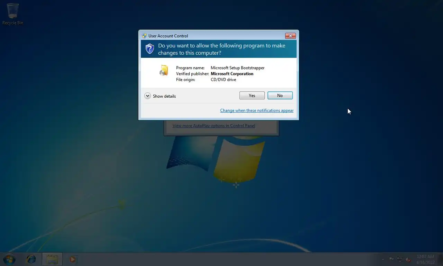Click the network status tray icon
443x266 pixels.
click(400, 259)
